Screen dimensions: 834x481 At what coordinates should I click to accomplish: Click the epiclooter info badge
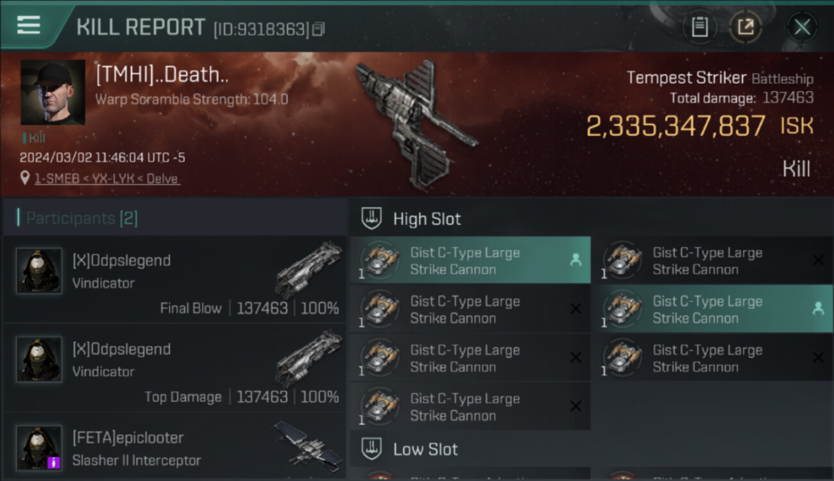pyautogui.click(x=54, y=462)
